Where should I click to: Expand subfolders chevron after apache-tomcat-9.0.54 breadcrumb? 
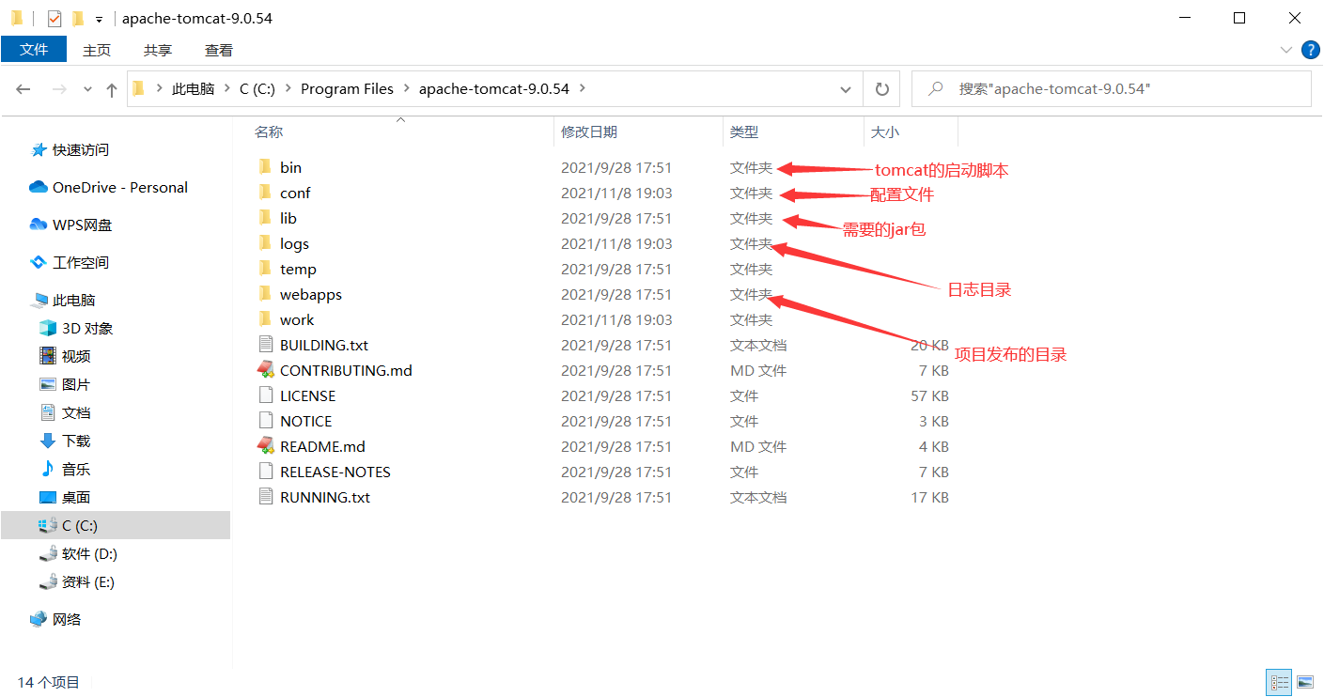[583, 88]
